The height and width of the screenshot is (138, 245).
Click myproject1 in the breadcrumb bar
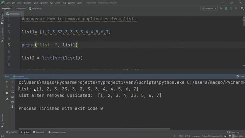coord(7,8)
